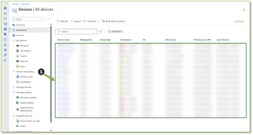This screenshot has width=253, height=135.
Task: Open Windows platform devices
Action: coord(24,46)
